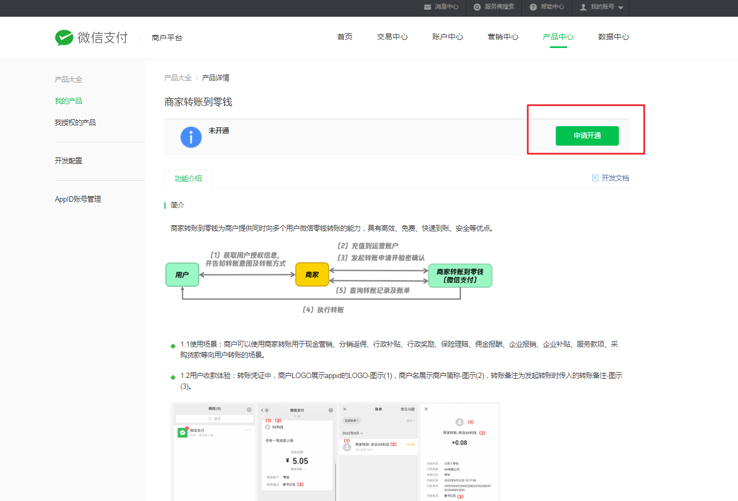
Task: Open the message center envelope icon
Action: click(427, 7)
